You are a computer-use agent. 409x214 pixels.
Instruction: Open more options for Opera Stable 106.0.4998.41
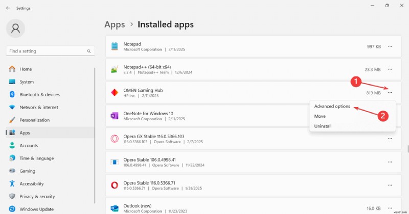coord(390,162)
